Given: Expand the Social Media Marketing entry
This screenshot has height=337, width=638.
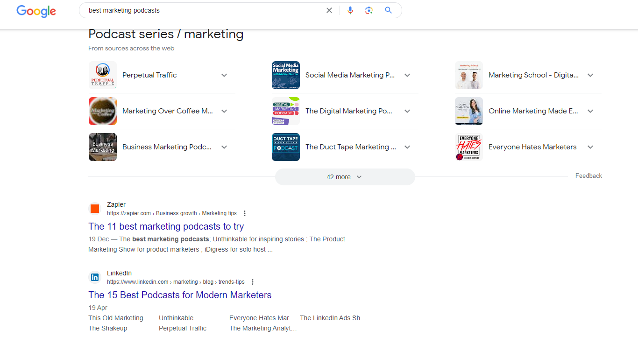Looking at the screenshot, I should (407, 75).
